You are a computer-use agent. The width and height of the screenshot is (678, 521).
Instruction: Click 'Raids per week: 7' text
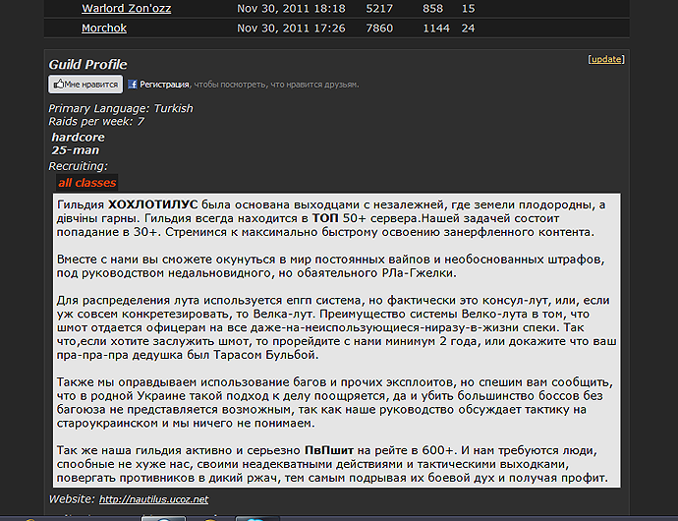(96, 122)
